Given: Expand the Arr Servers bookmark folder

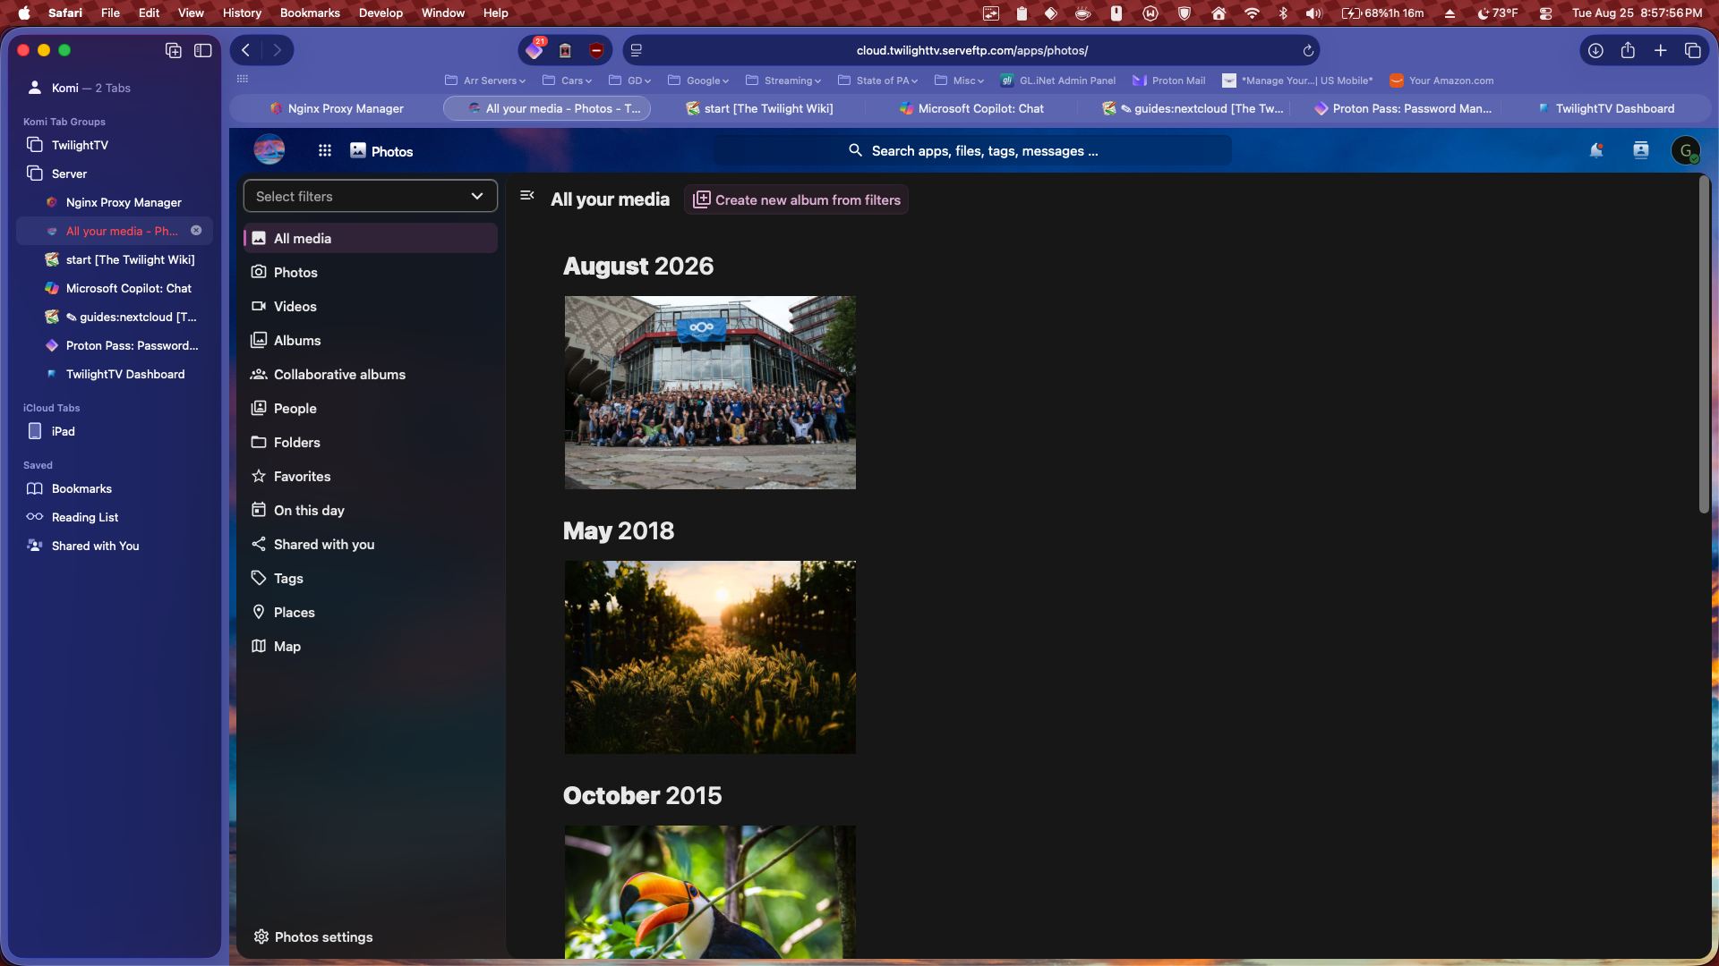Looking at the screenshot, I should (484, 80).
